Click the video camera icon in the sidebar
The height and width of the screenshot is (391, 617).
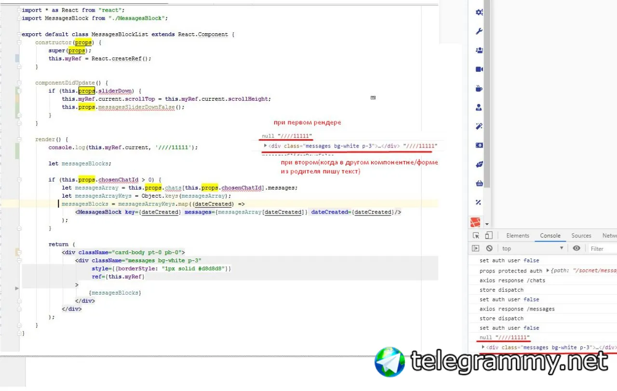click(479, 69)
